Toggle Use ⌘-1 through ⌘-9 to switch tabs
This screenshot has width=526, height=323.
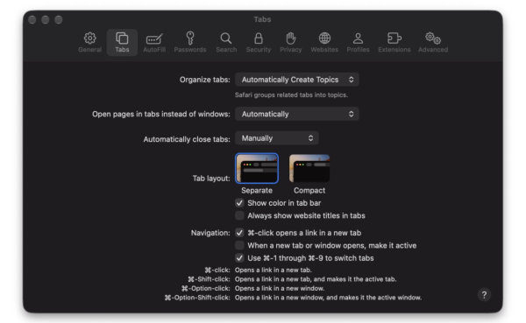point(239,258)
